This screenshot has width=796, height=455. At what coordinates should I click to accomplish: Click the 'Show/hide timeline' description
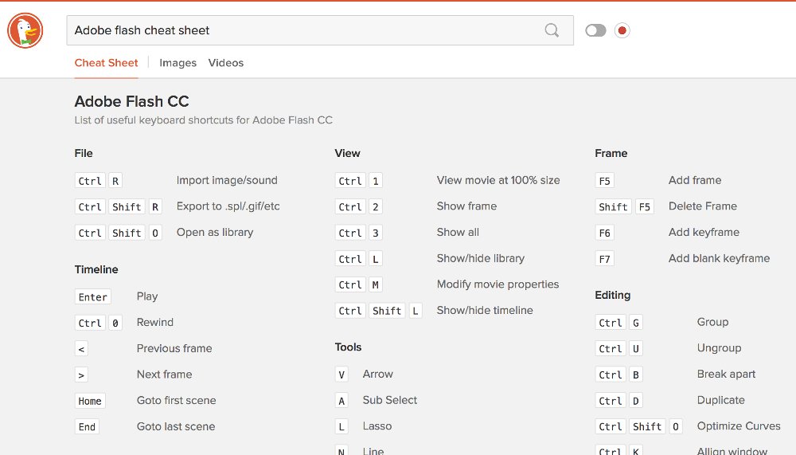(485, 310)
